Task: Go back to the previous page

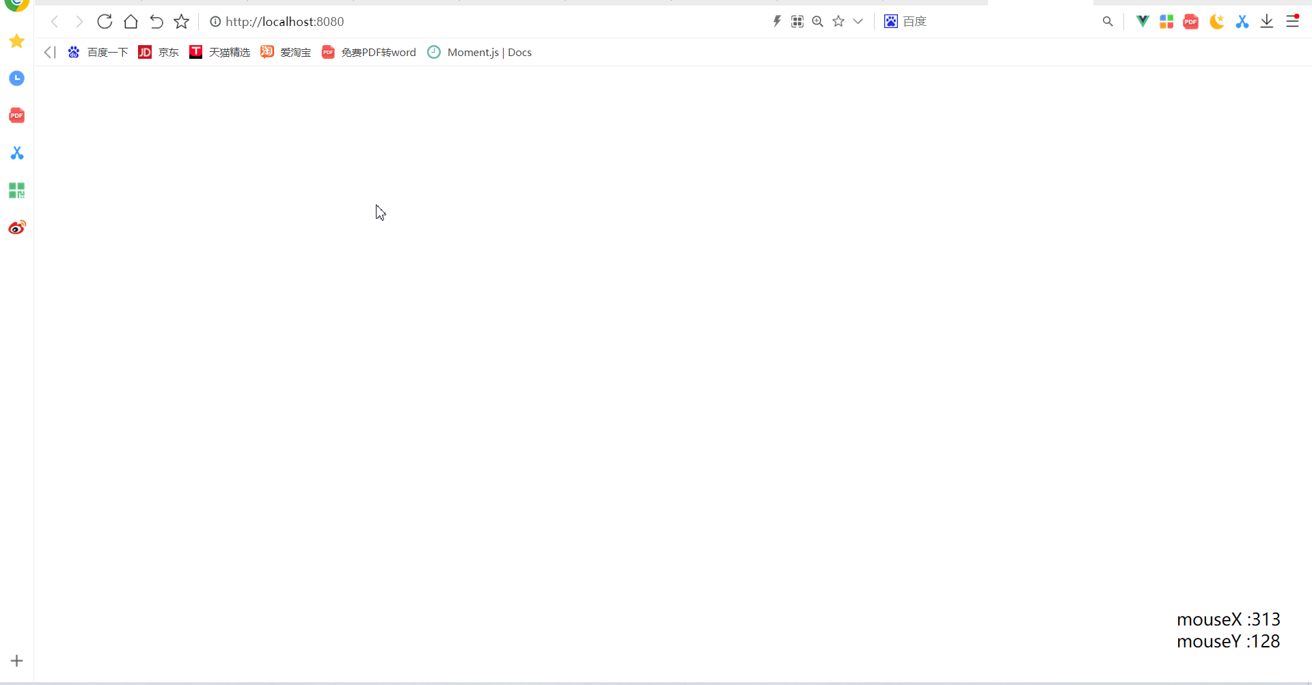Action: 55,22
